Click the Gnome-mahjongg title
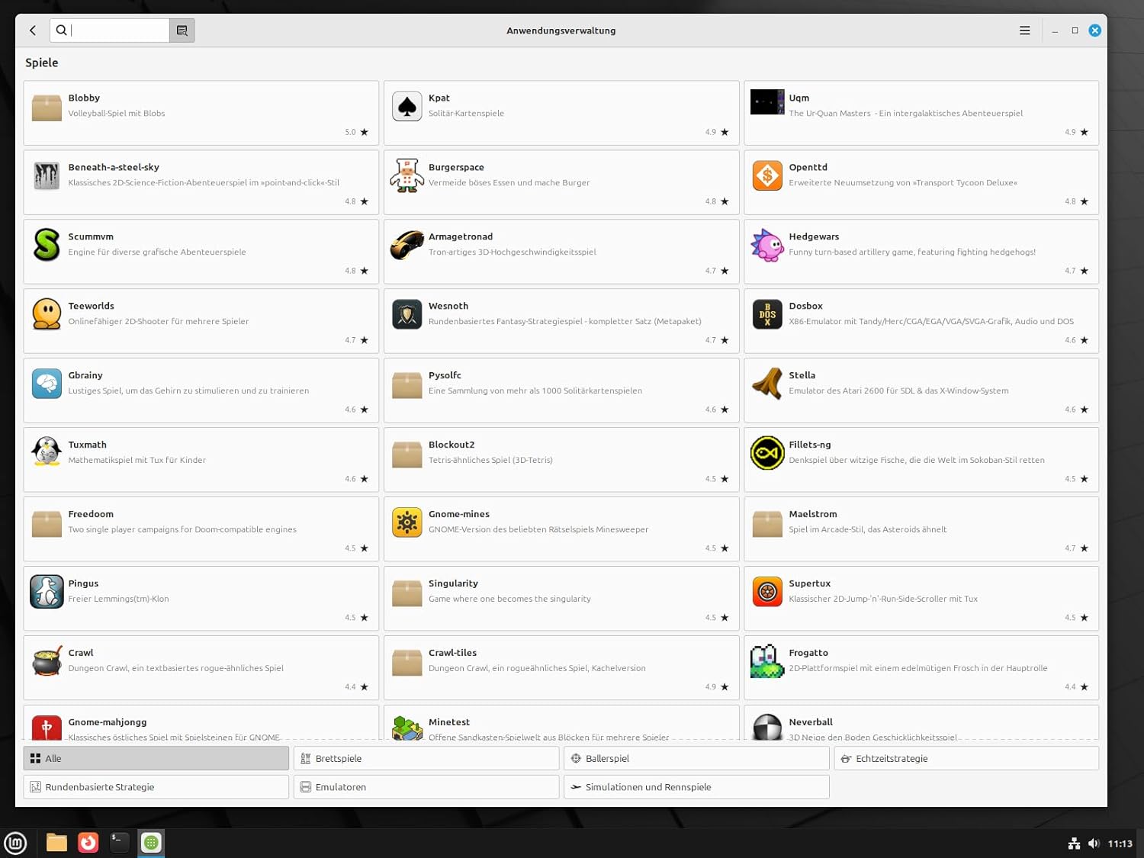 pyautogui.click(x=108, y=722)
